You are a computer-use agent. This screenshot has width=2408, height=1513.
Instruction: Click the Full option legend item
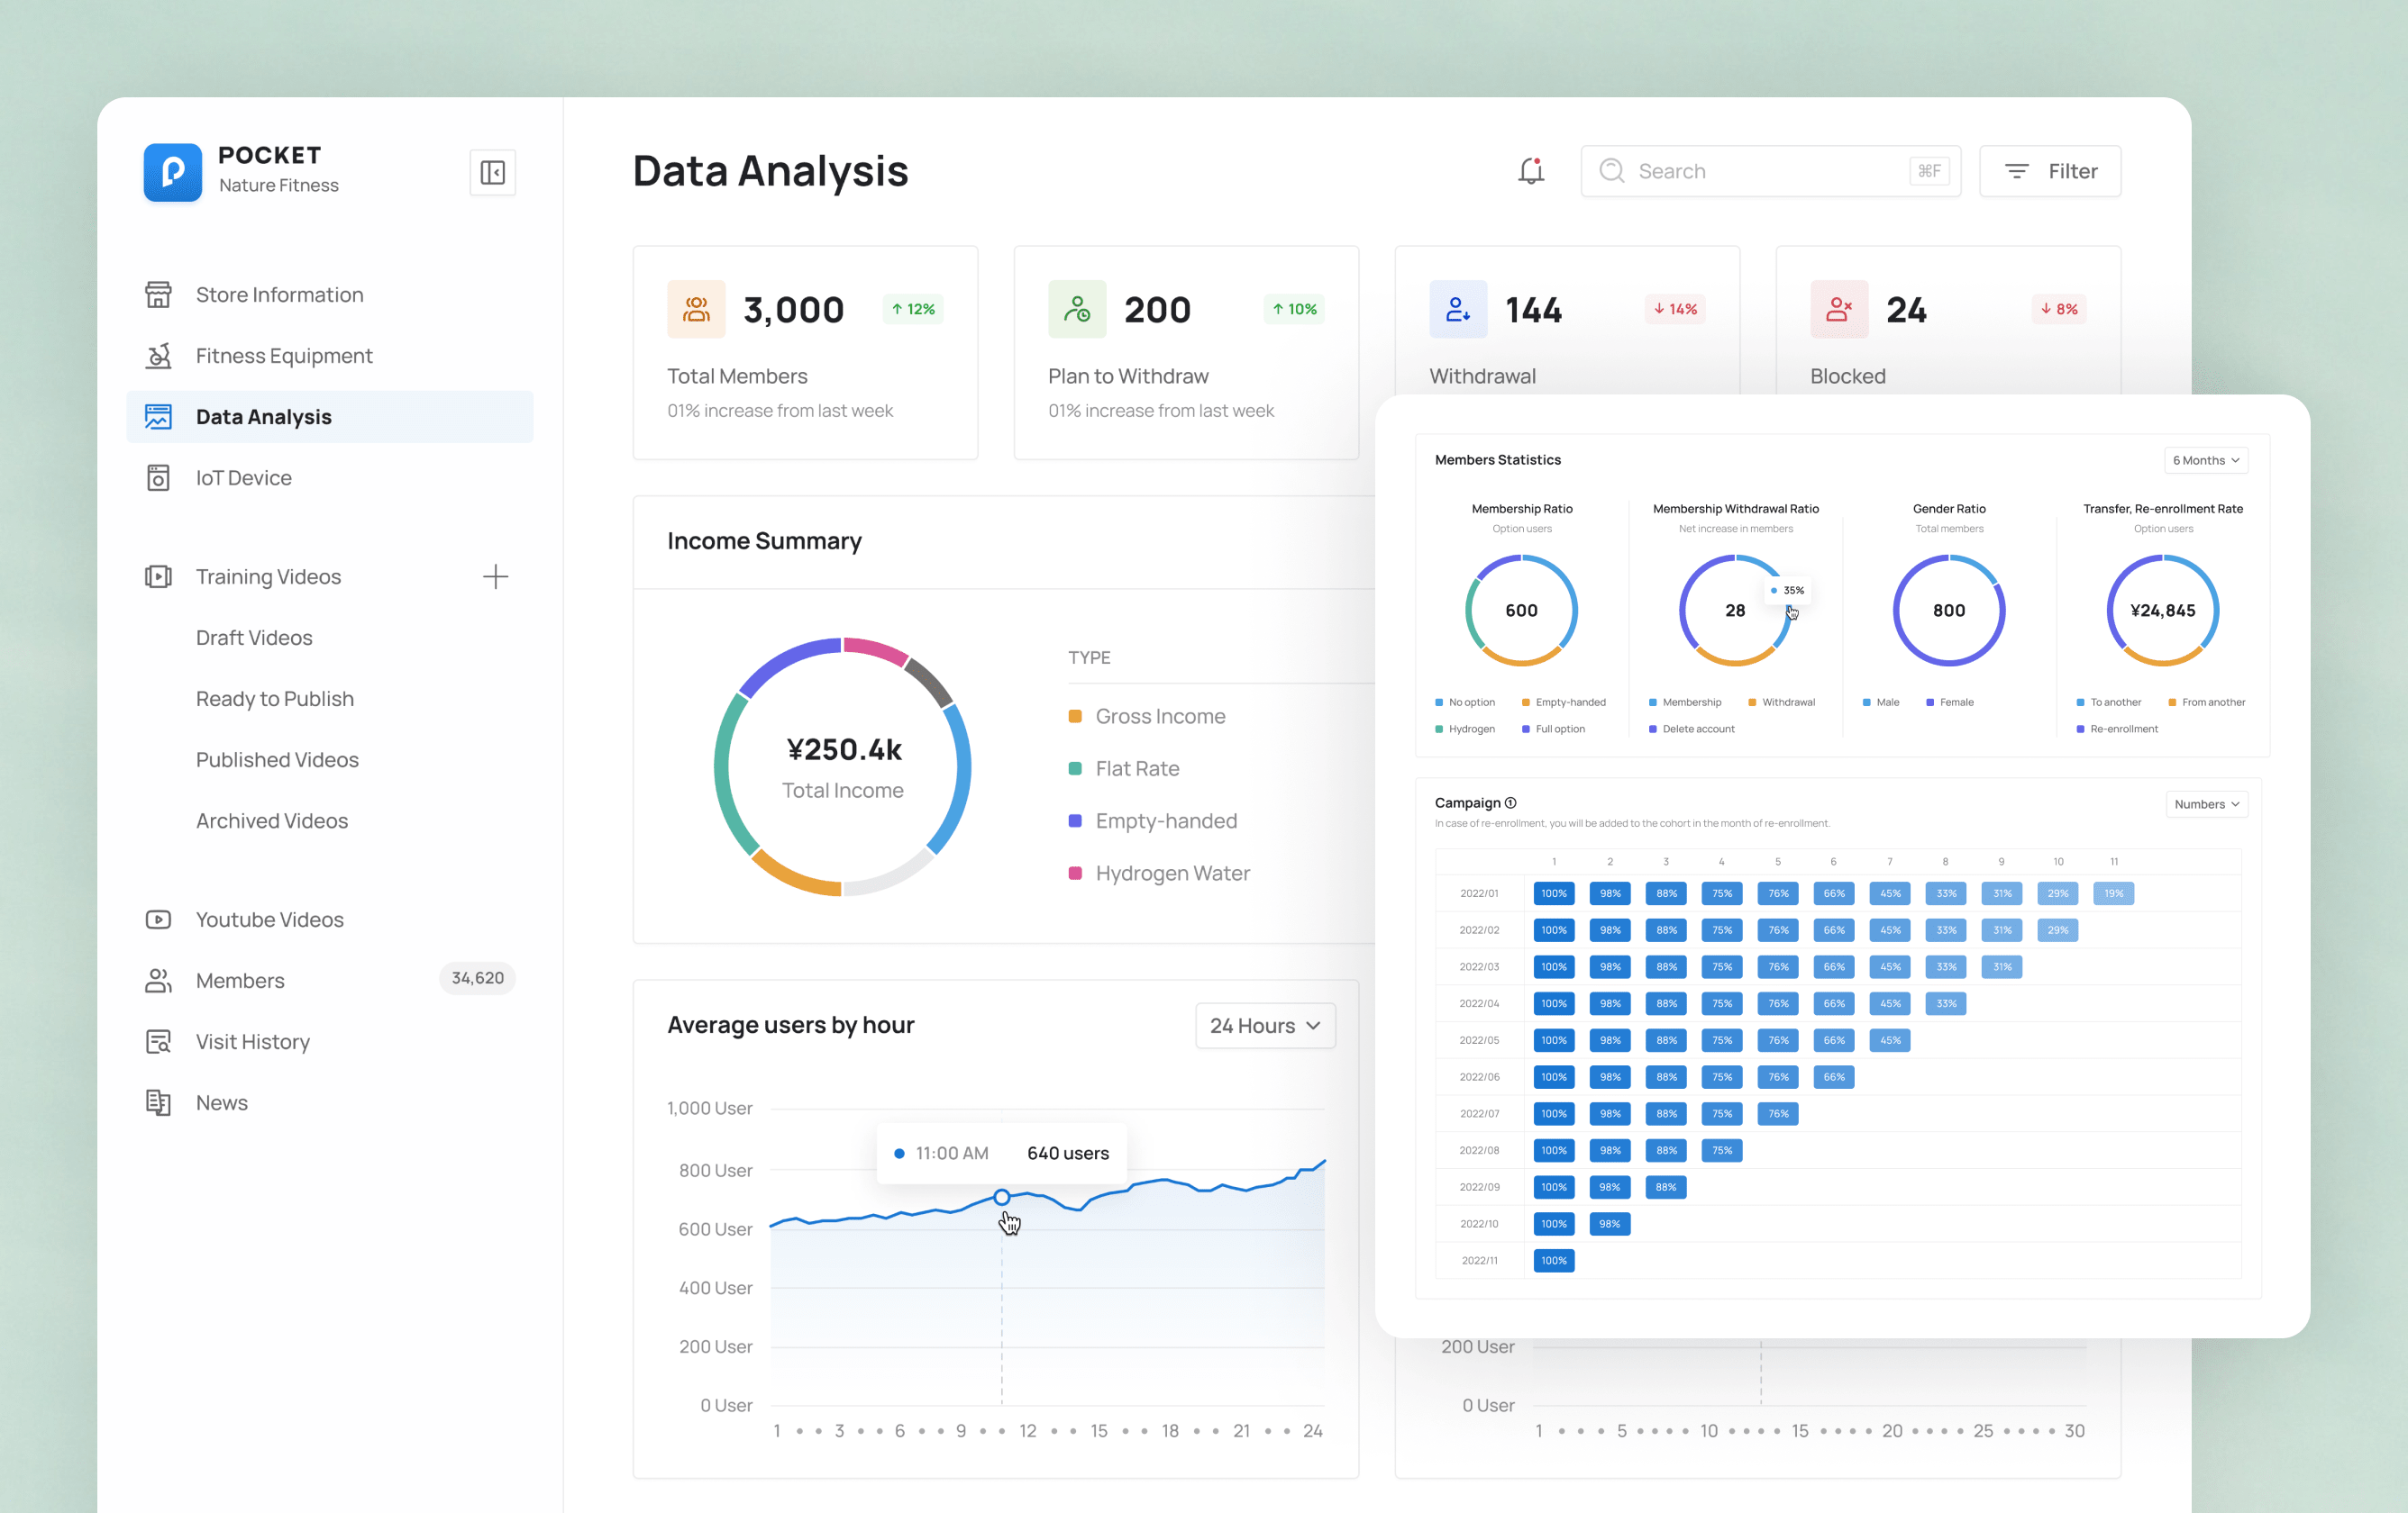(1553, 729)
